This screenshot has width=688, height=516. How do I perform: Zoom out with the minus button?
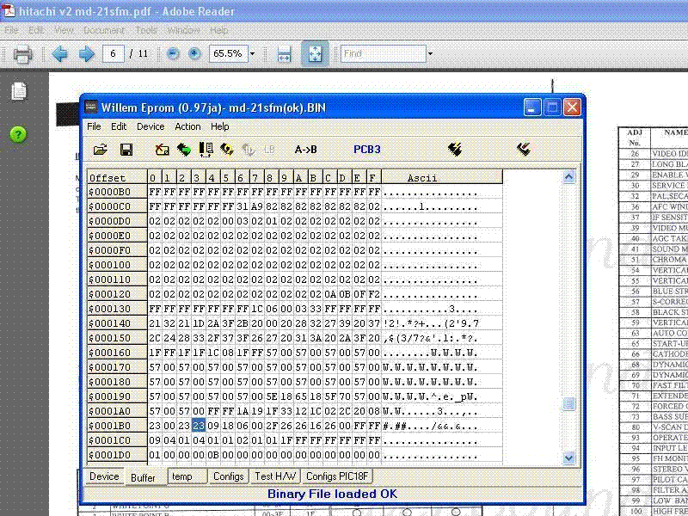[173, 54]
